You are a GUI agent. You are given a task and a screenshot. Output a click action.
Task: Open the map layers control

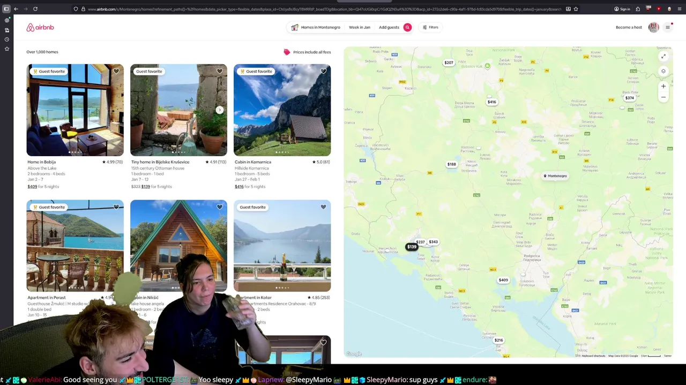(663, 71)
